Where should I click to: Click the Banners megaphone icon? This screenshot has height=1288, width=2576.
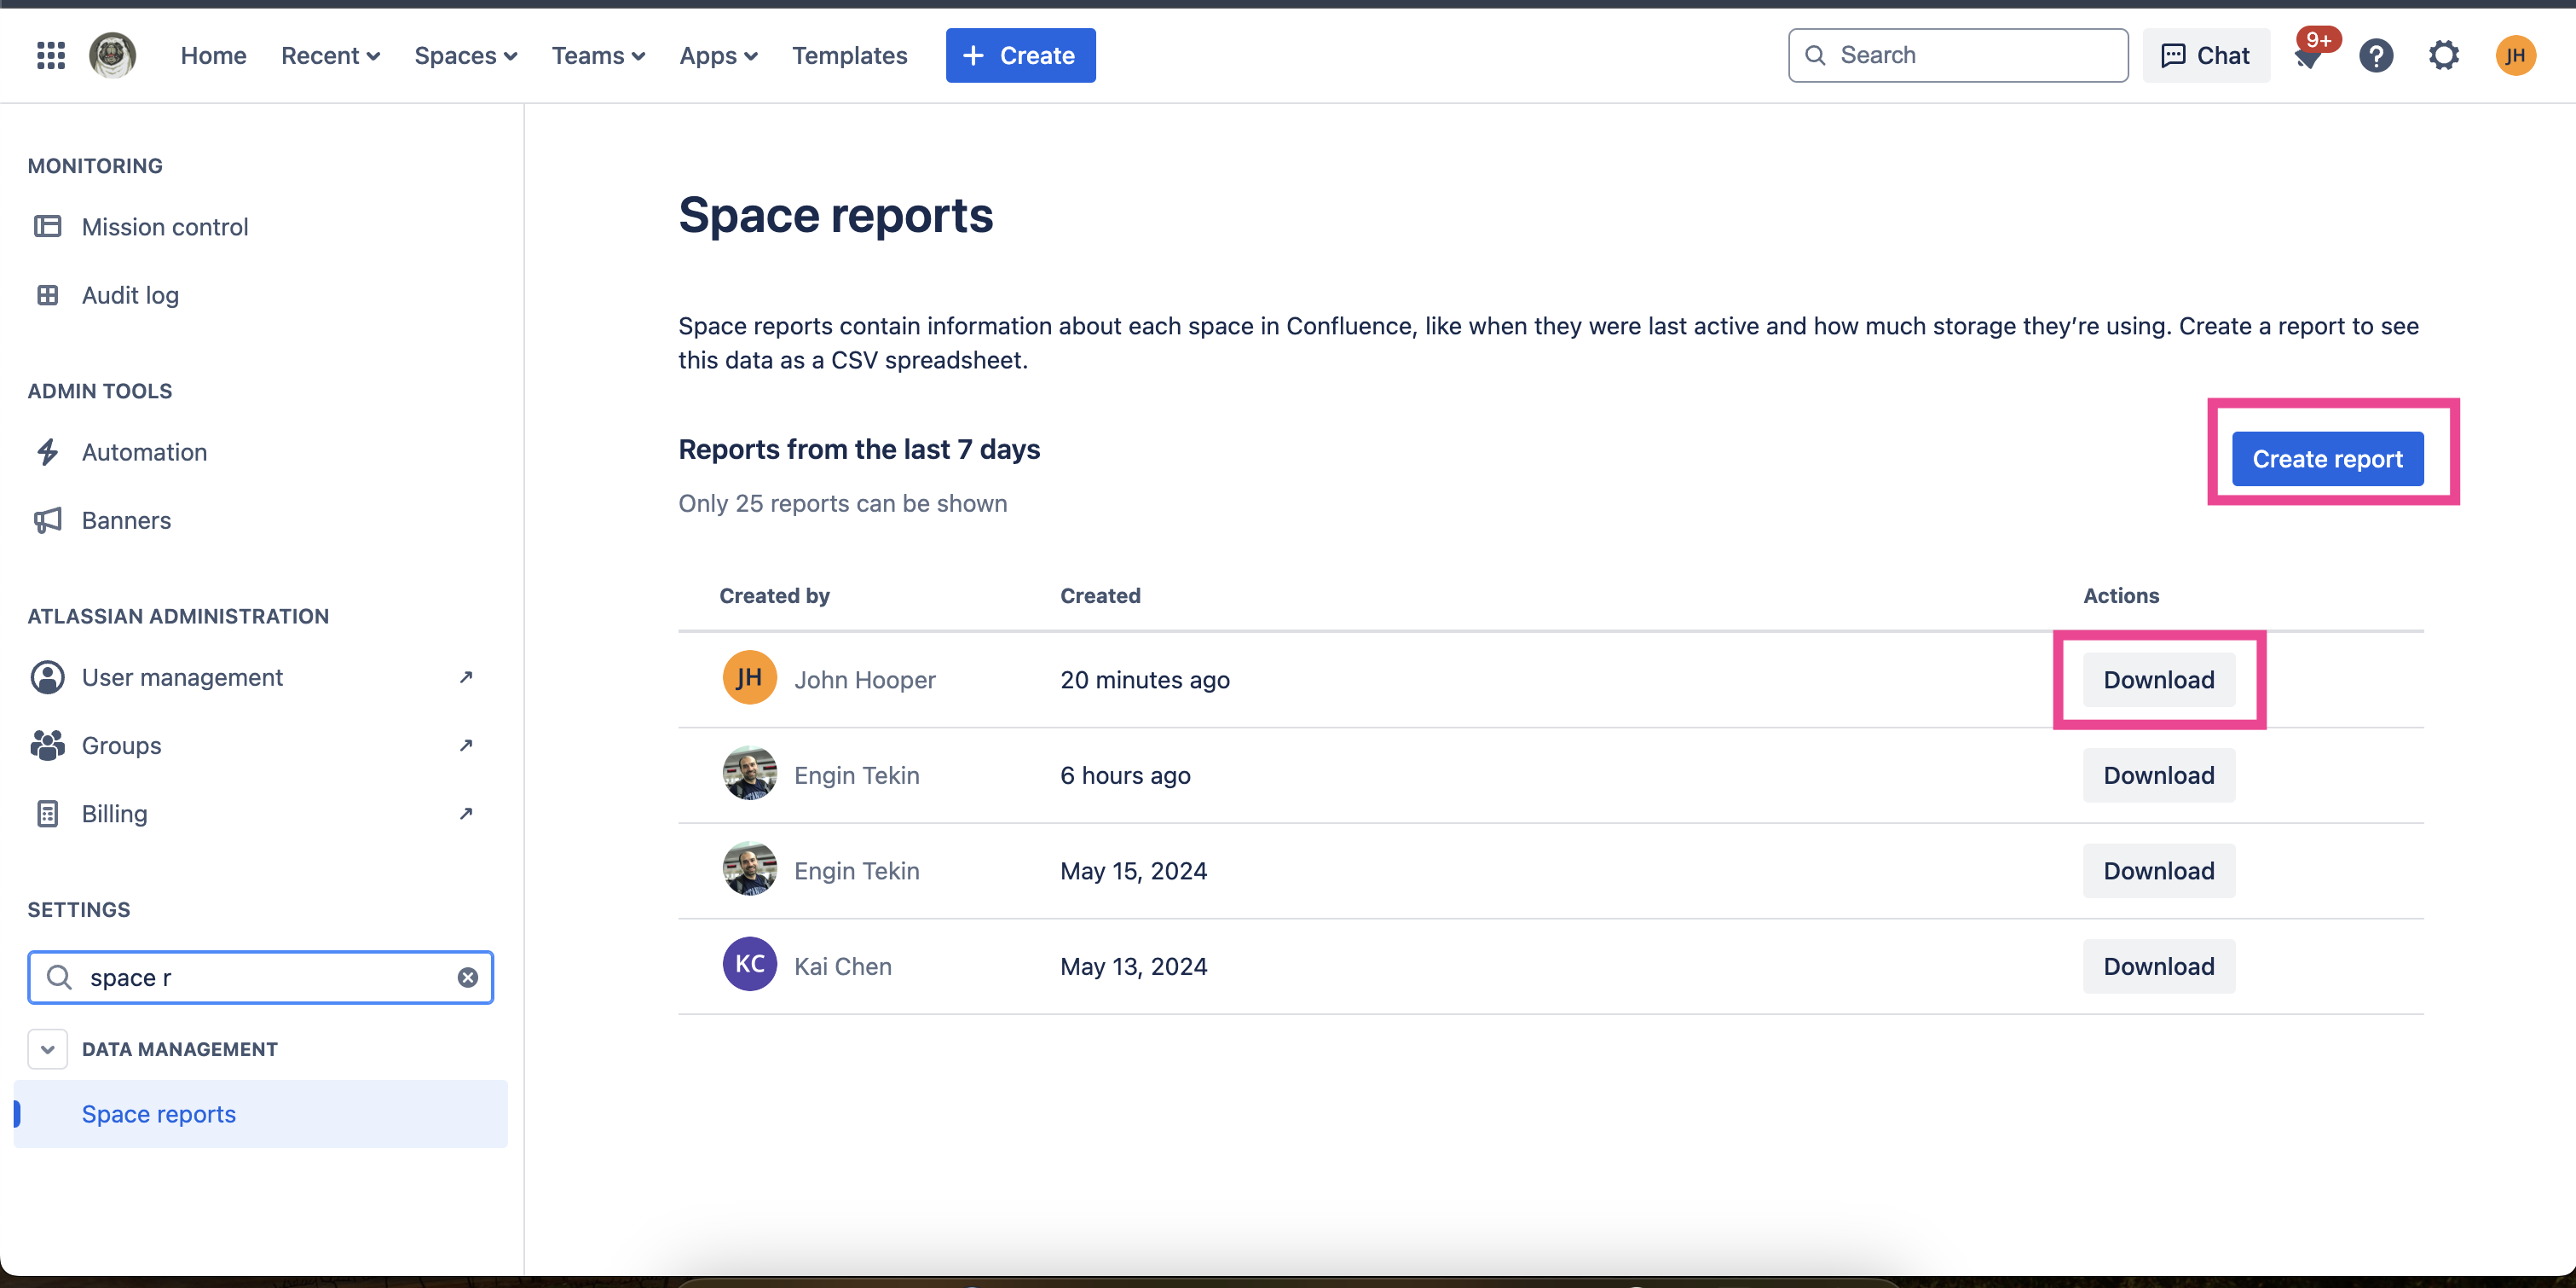click(x=47, y=519)
